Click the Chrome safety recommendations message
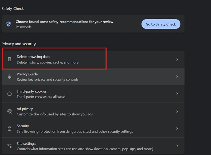Image resolution: width=211 pixels, height=155 pixels. pyautogui.click(x=64, y=22)
